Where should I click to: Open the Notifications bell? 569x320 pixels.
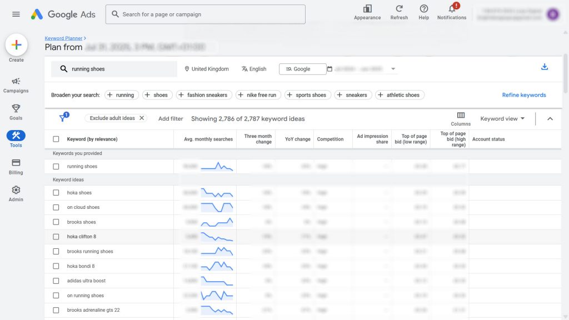pos(452,9)
